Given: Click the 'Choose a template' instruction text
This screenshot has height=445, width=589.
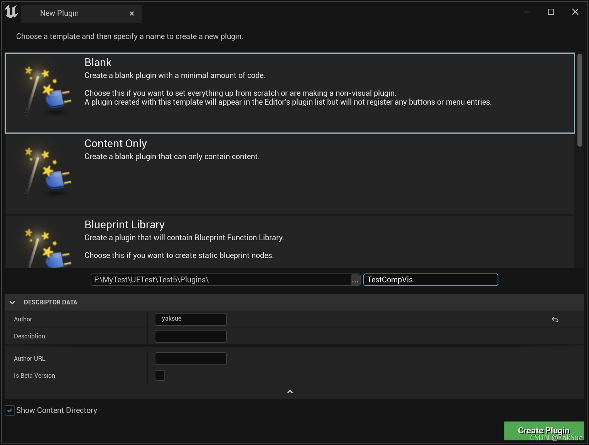Looking at the screenshot, I should tap(130, 36).
